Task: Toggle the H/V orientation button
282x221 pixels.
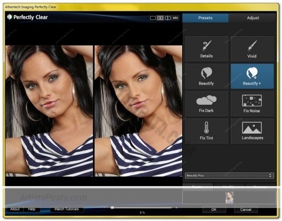Action: tap(175, 18)
